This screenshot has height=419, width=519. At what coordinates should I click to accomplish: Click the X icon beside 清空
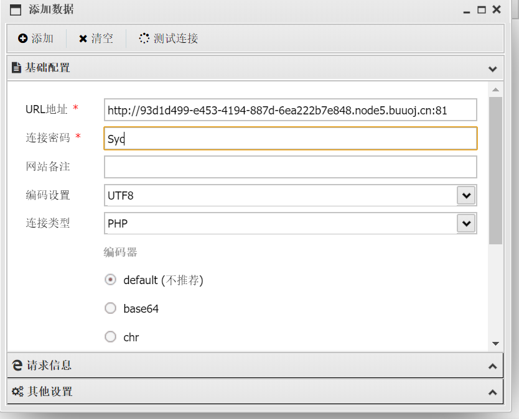click(83, 39)
